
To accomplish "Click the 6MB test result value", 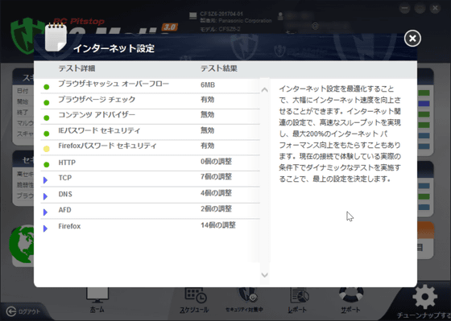I will [x=208, y=84].
